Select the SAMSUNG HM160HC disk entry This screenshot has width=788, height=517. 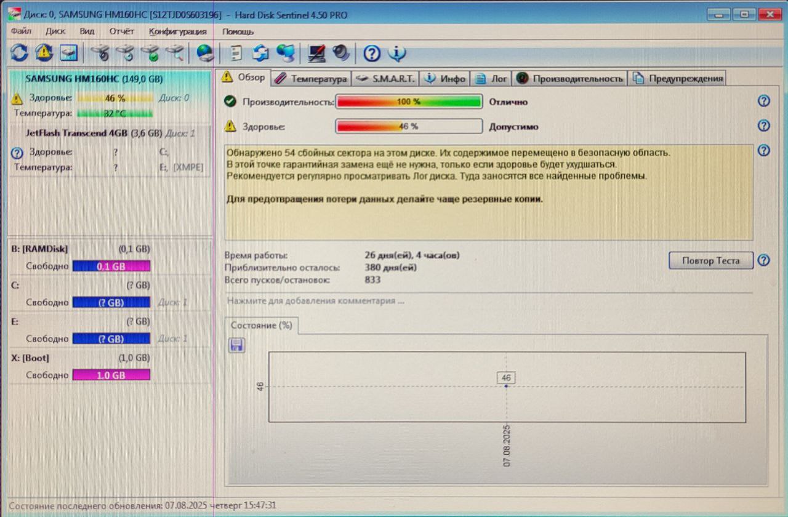(x=110, y=97)
